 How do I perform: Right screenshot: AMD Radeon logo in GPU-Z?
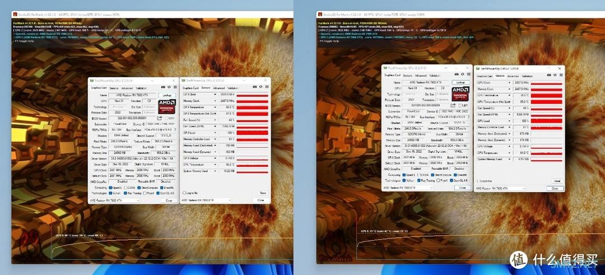[x=460, y=94]
